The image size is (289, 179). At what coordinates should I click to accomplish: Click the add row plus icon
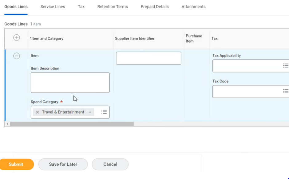pyautogui.click(x=17, y=38)
